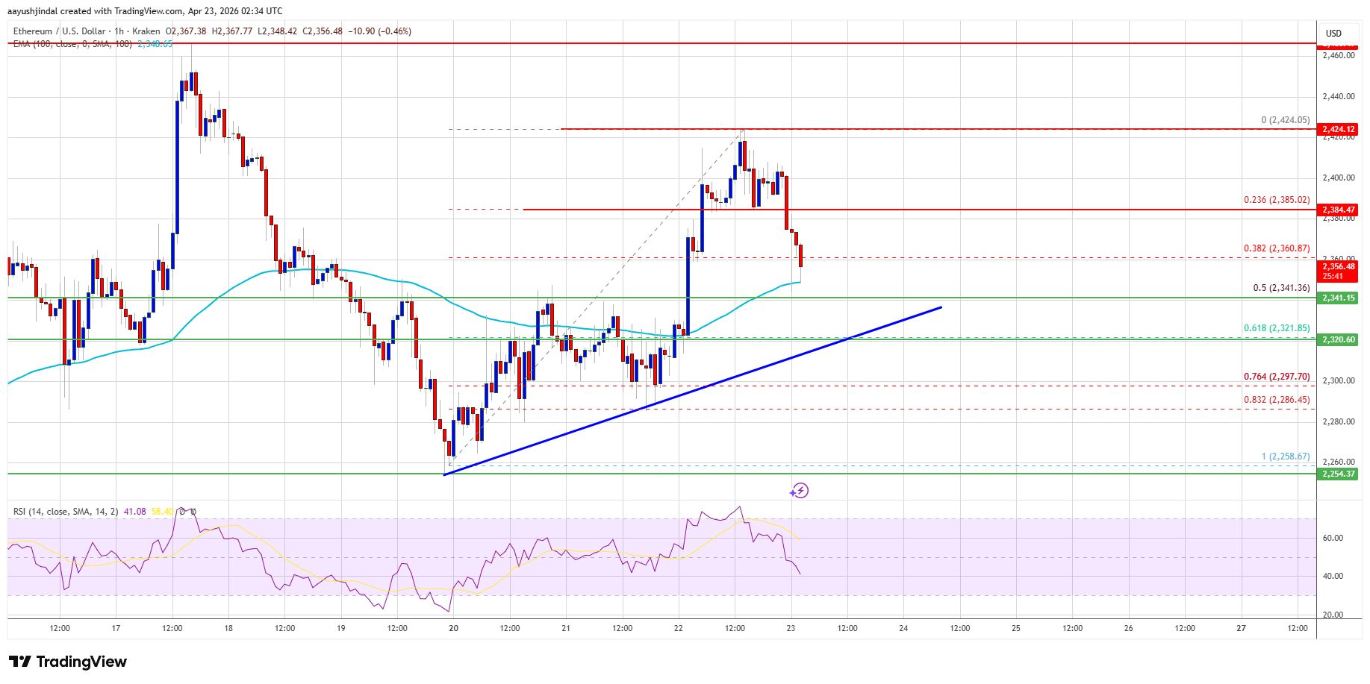Click the green 2,320.60 price axis tag

1338,339
